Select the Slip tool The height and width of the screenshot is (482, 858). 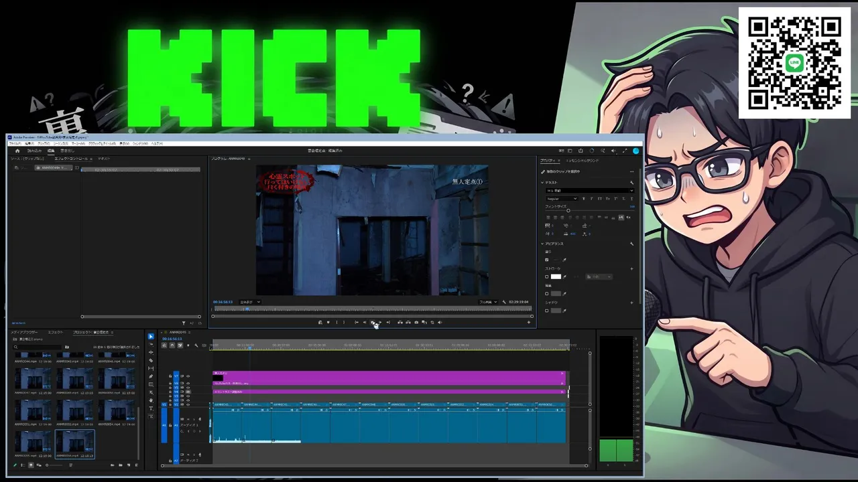coord(151,369)
